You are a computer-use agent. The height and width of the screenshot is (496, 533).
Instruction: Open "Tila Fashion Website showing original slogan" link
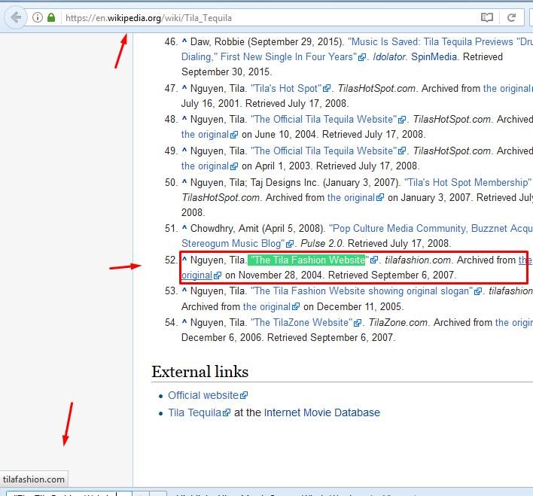[x=361, y=291]
